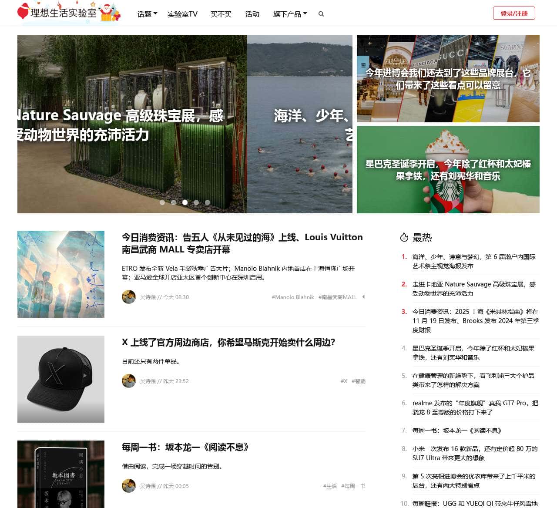557x508 pixels.
Task: Click the #X tag
Action: tap(344, 381)
